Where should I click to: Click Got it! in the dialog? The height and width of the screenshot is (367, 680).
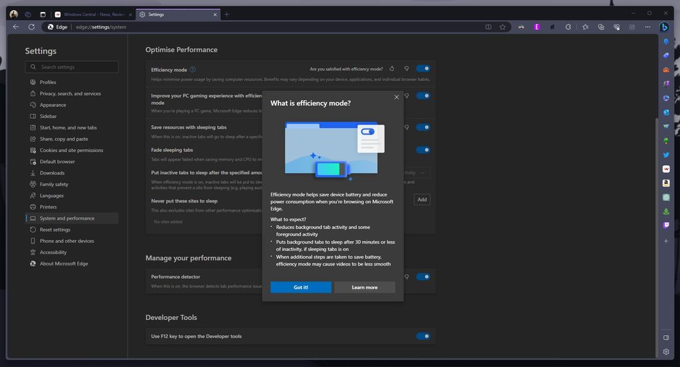coord(301,287)
